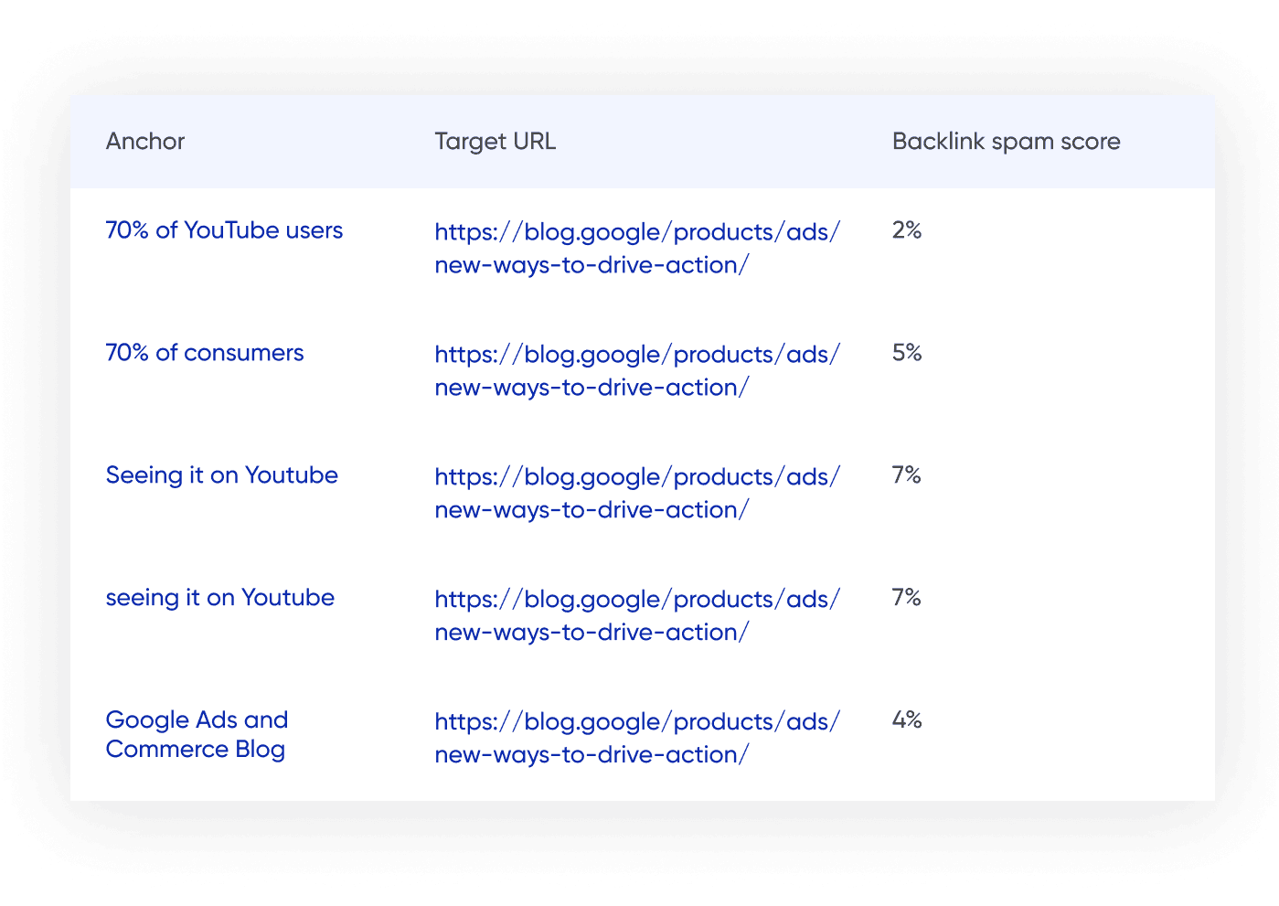Viewport: 1279px width, 906px height.
Task: Open the "70% of consumers" anchor link
Action: click(205, 353)
